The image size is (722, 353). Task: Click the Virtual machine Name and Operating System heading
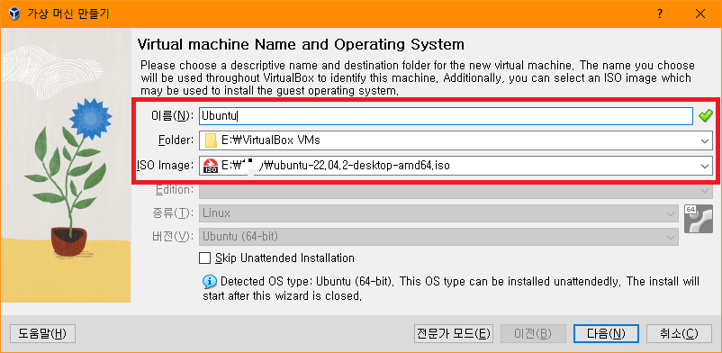[302, 45]
